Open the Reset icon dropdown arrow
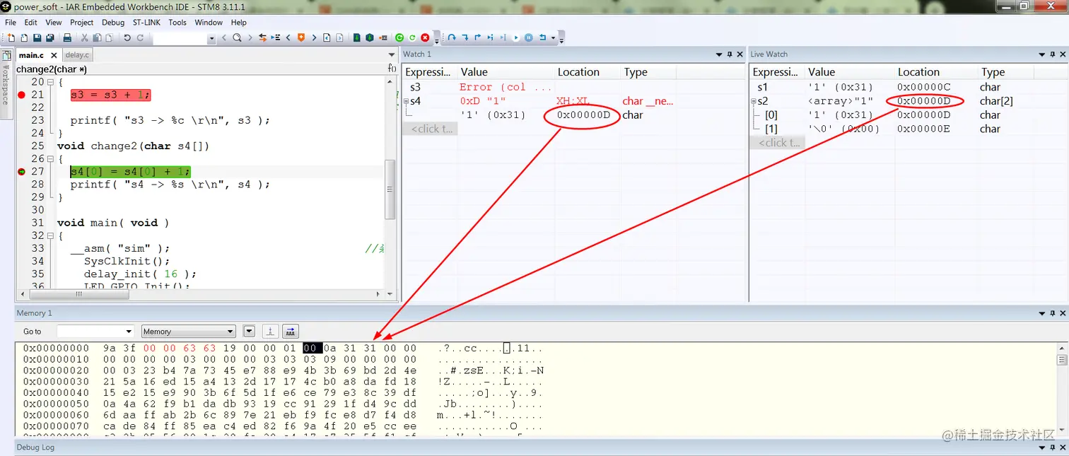 (x=552, y=37)
